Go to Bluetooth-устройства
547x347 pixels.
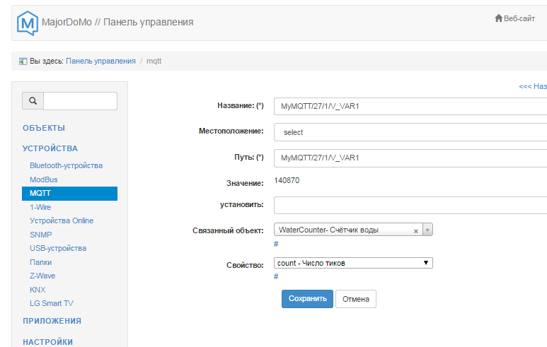tap(67, 165)
